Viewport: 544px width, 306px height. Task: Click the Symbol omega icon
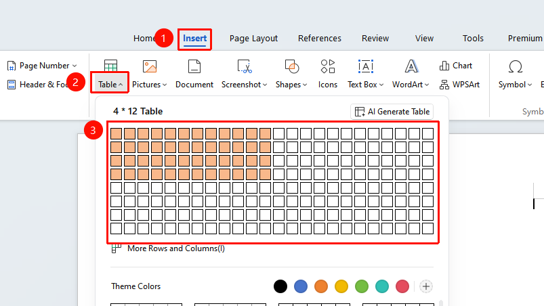coord(515,66)
